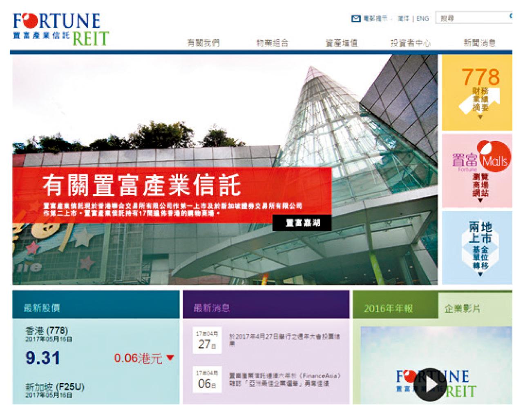Click the email alert envelope icon
This screenshot has width=523, height=415.
point(356,19)
